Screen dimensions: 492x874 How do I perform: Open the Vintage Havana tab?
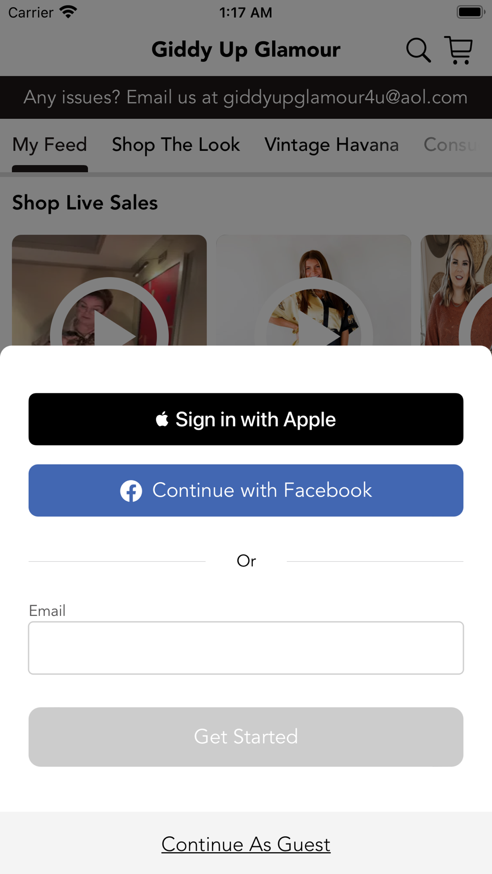[x=332, y=145]
